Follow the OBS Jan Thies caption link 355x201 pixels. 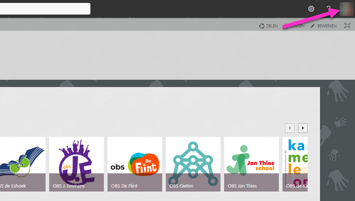[242, 186]
